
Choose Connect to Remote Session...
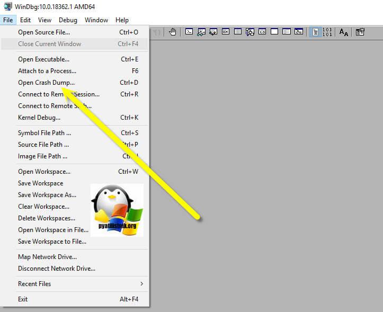[75, 94]
